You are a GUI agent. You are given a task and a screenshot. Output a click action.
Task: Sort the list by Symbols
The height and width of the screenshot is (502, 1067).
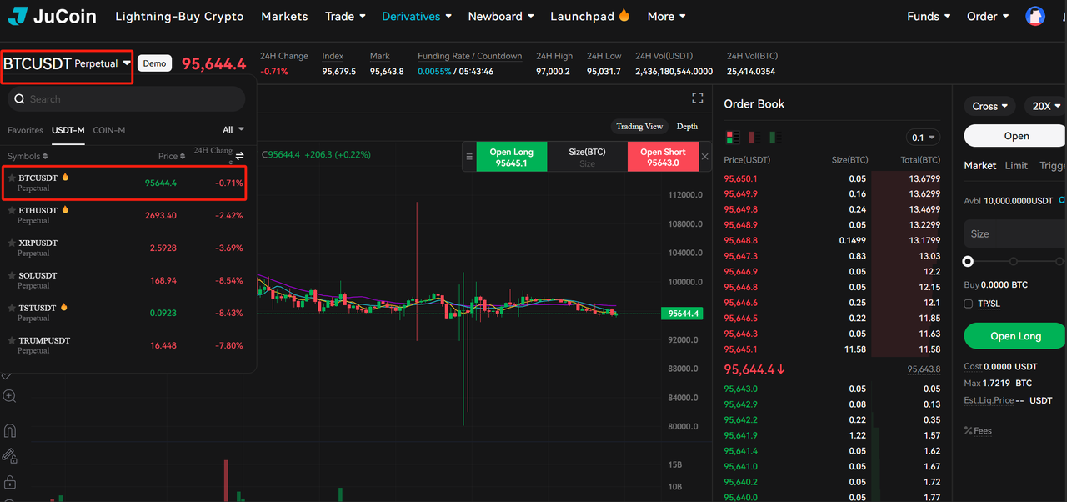pos(28,157)
